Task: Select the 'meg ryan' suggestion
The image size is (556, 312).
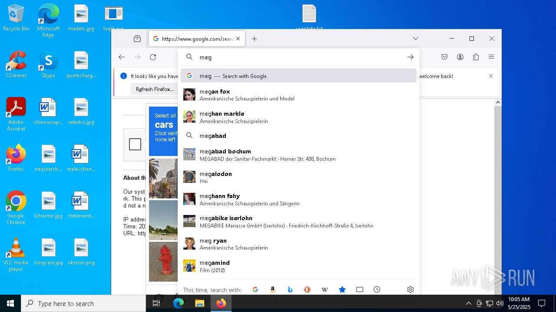Action: tap(298, 244)
